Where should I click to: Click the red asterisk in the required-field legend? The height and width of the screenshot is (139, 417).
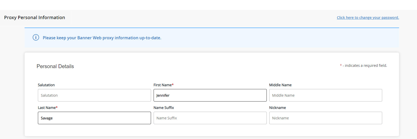(x=341, y=66)
